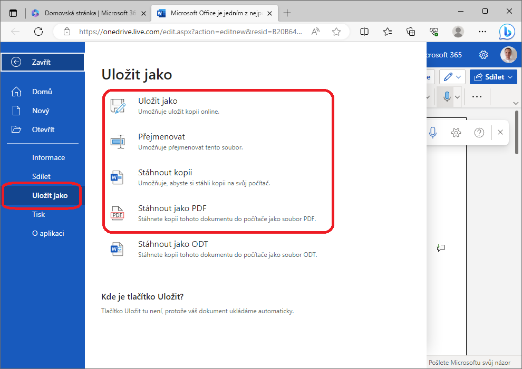Screen dimensions: 522x369
Task: Open O aplikaci in the sidebar
Action: coord(42,233)
